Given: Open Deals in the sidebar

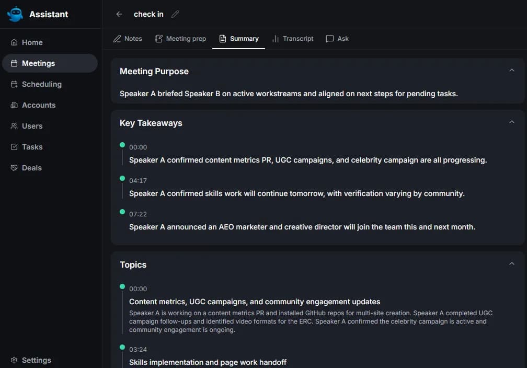Looking at the screenshot, I should (50, 168).
